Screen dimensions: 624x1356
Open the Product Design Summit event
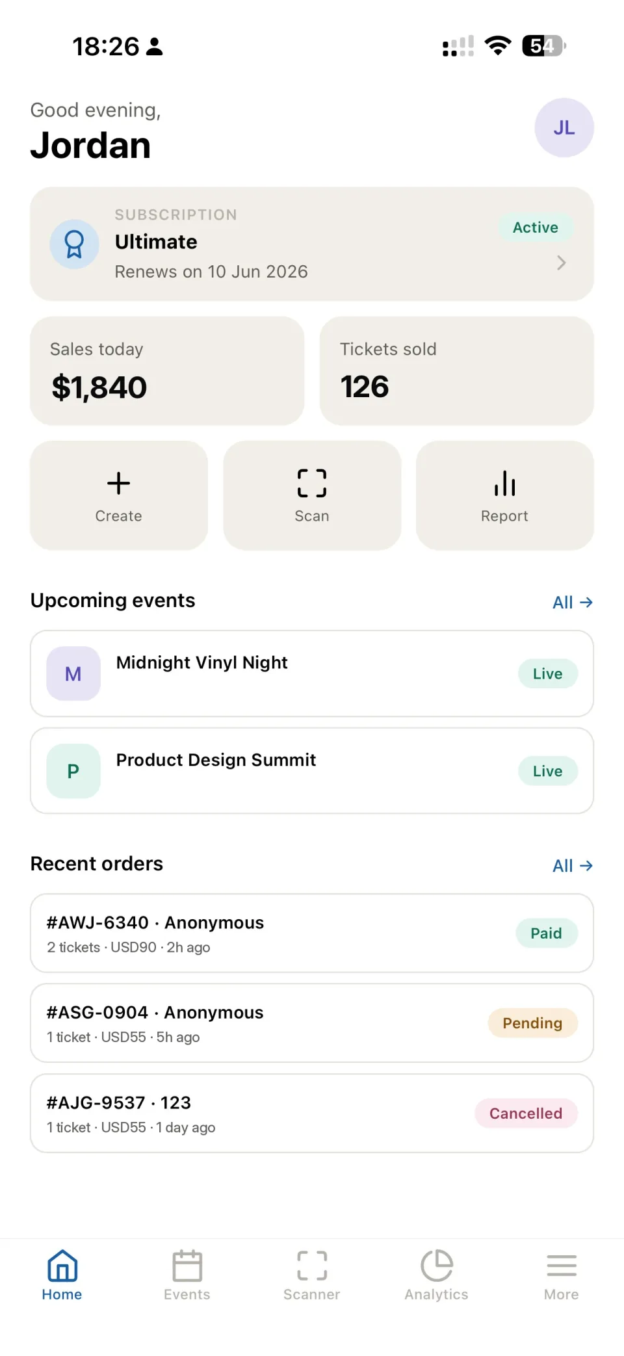tap(312, 770)
